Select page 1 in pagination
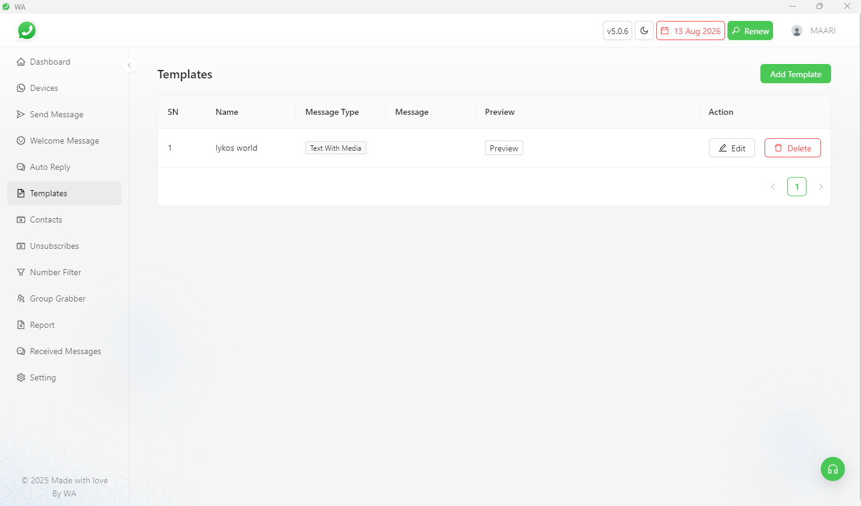Viewport: 861px width, 506px height. click(796, 187)
